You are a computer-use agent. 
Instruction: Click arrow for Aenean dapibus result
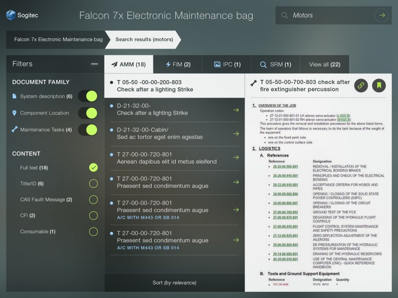(x=236, y=158)
